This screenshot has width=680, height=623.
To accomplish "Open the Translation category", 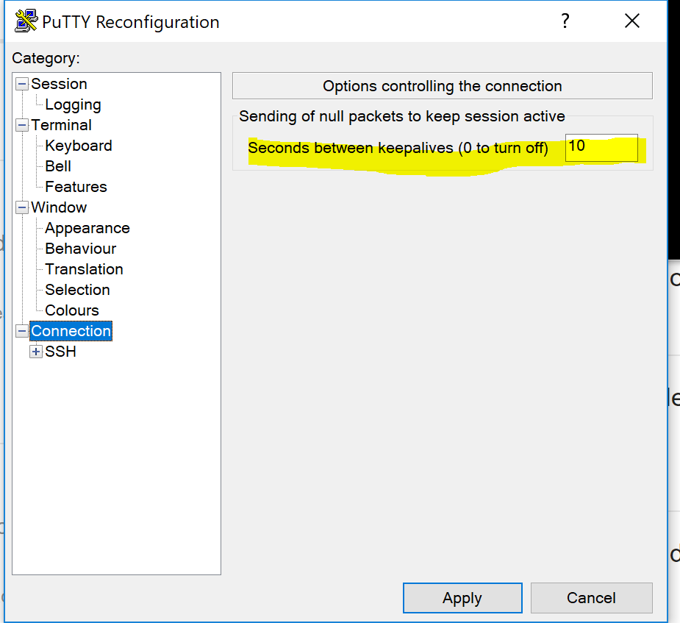I will [x=84, y=269].
